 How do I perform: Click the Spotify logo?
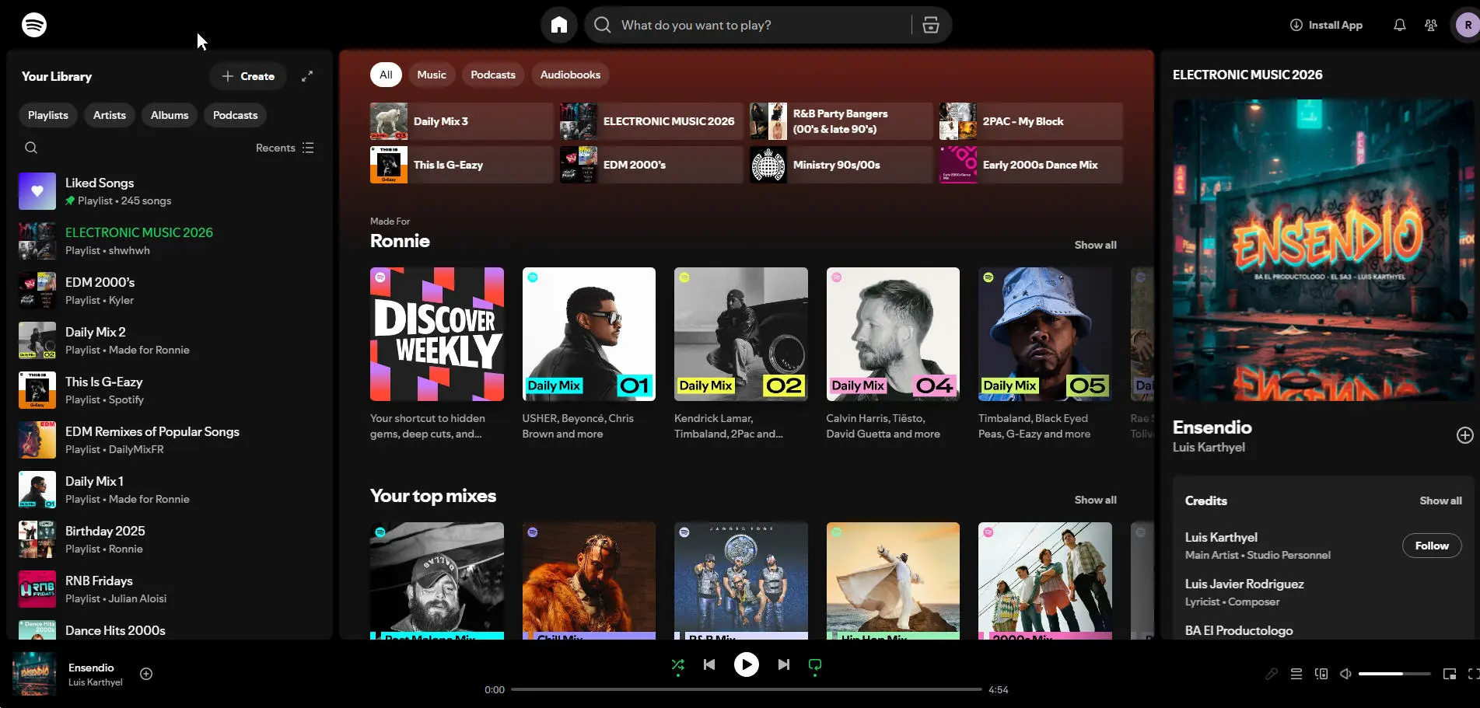(34, 25)
